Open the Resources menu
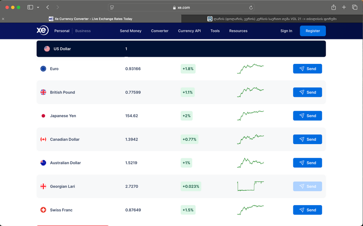This screenshot has width=363, height=226. [x=238, y=31]
